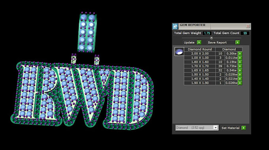Click the 0.011tw weight cell
The image size is (269, 150).
pos(231,58)
